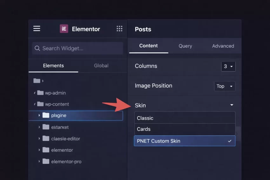The height and width of the screenshot is (180, 270).
Task: Focus the Search Widget field
Action: (x=78, y=48)
